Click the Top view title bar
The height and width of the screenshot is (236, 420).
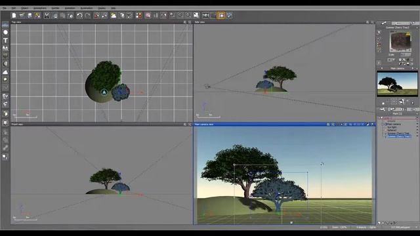coord(101,22)
